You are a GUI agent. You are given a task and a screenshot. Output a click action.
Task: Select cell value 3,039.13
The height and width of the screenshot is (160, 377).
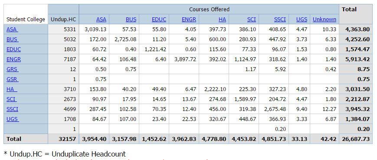95,29
